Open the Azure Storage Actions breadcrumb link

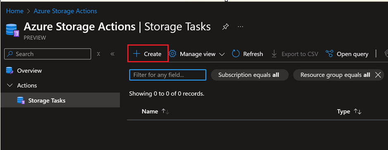[x=65, y=11]
